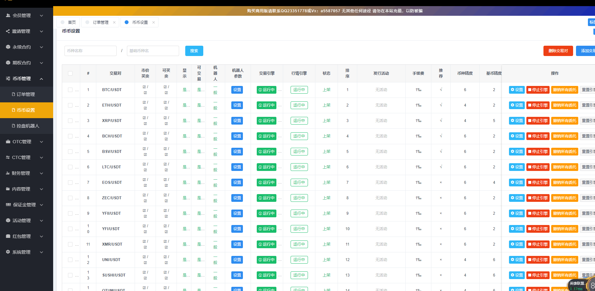Select the checkbox for the XRP/USDT row
This screenshot has width=595, height=291.
click(70, 121)
